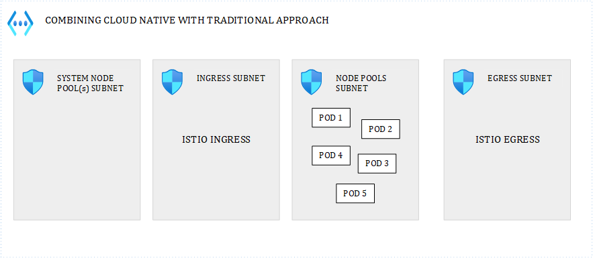
Task: Select empty area of System Node Pool subnet box
Action: [77, 158]
